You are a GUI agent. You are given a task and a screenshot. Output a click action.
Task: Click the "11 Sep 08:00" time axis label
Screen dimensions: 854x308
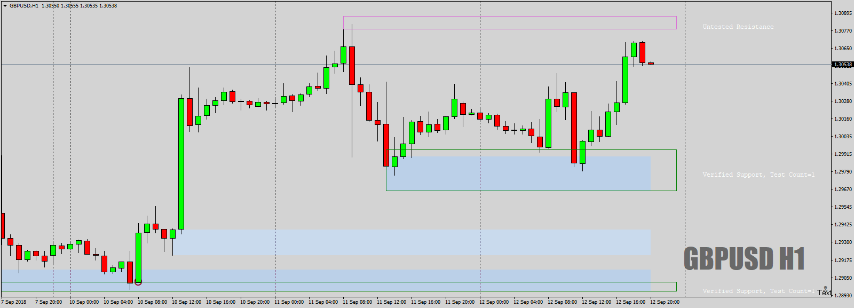click(x=357, y=302)
